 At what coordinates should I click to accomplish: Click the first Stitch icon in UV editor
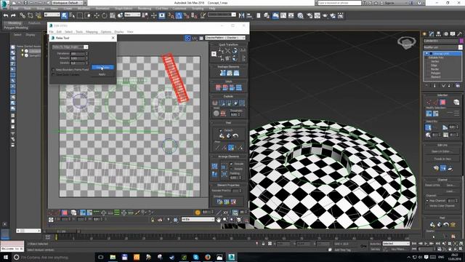219,87
